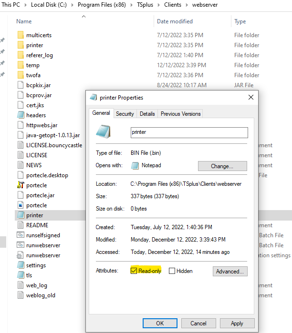Open the Previous Versions tab
The image size is (292, 333).
tap(180, 114)
